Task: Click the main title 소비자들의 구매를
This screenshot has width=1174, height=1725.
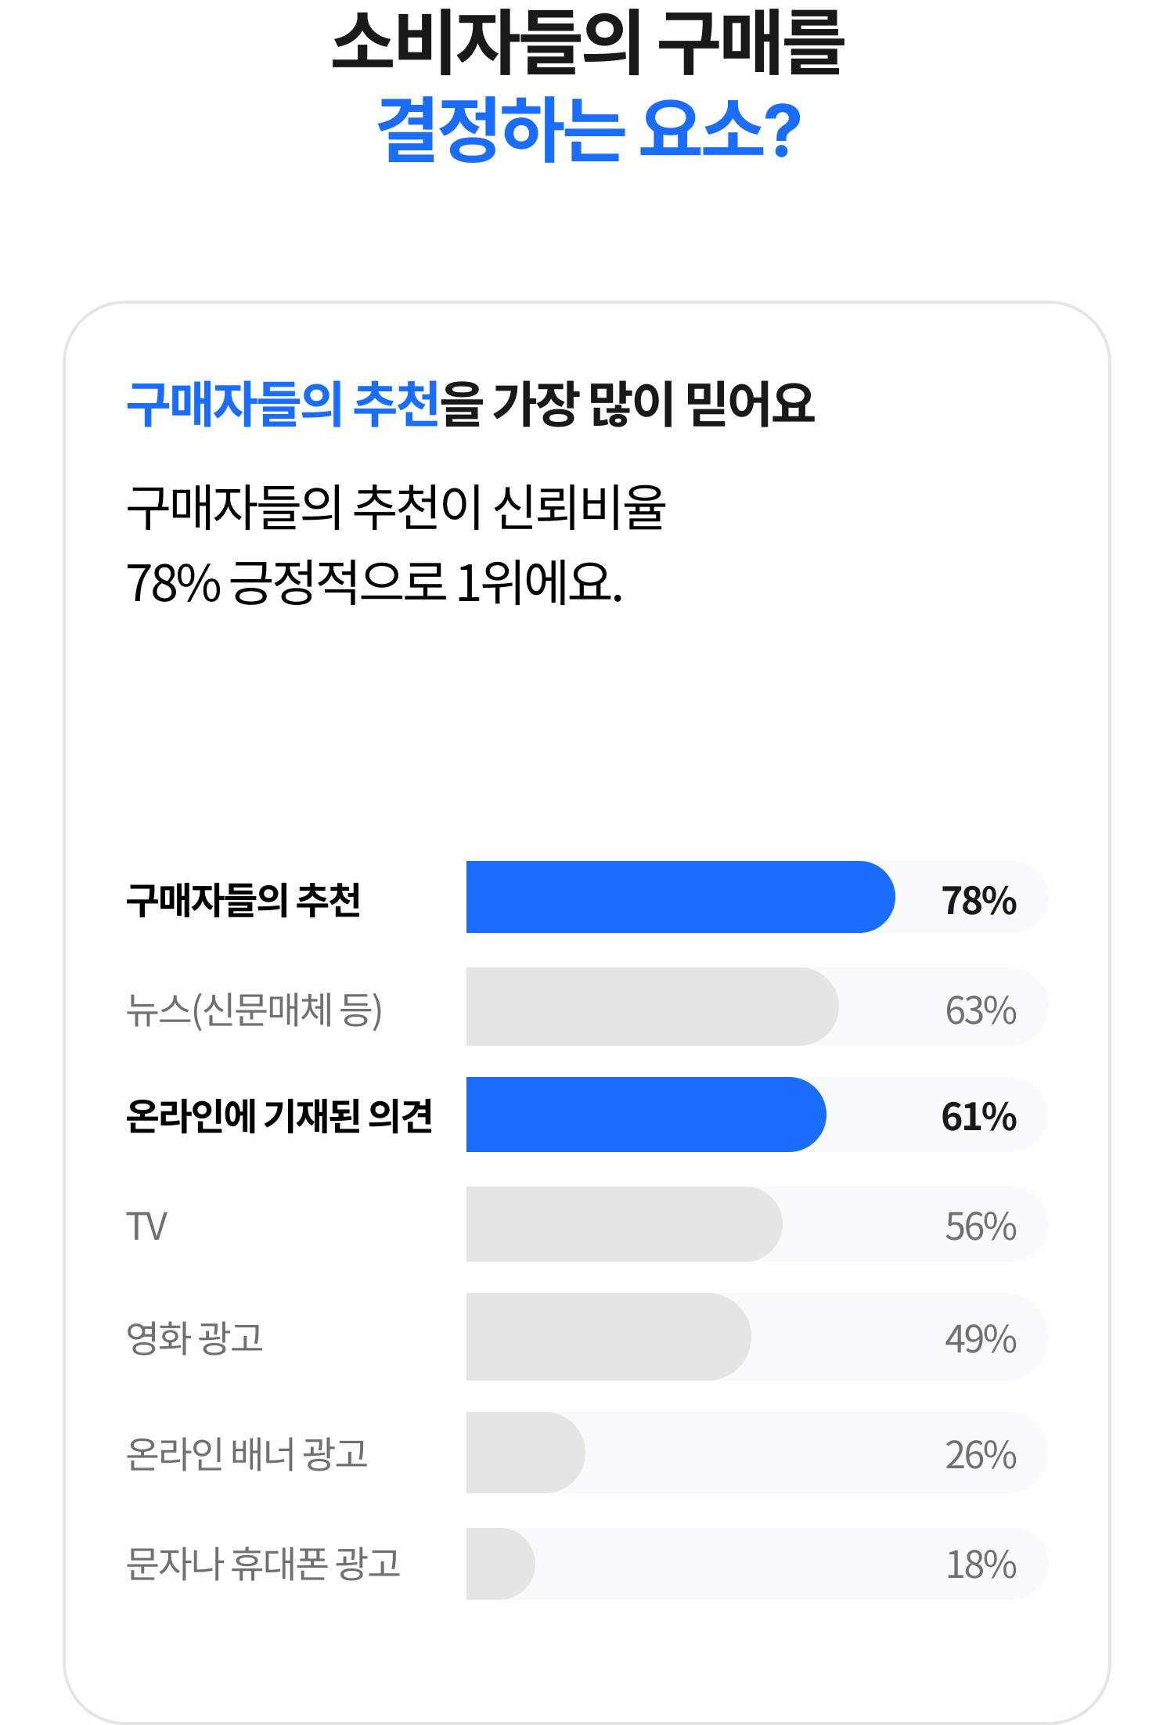Action: (x=588, y=44)
